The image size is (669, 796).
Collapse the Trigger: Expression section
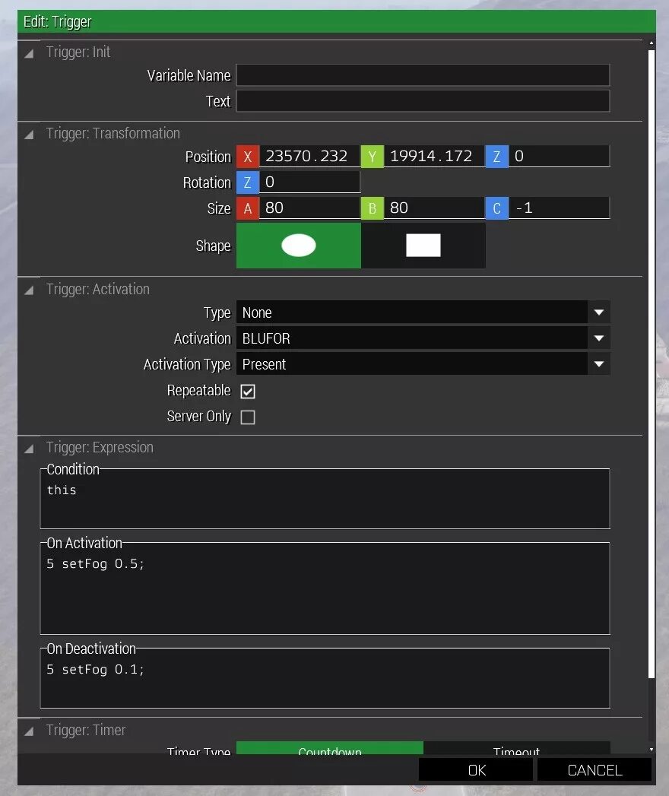click(29, 449)
